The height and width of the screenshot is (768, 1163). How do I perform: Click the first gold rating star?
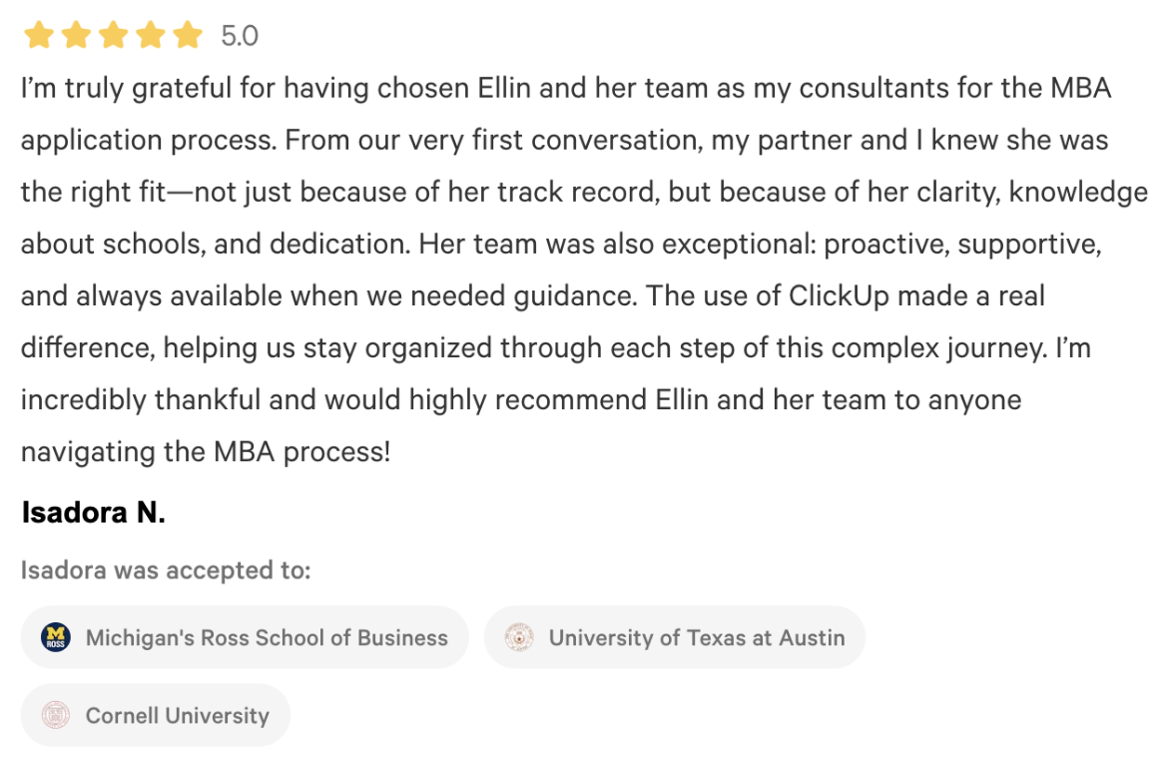[39, 36]
